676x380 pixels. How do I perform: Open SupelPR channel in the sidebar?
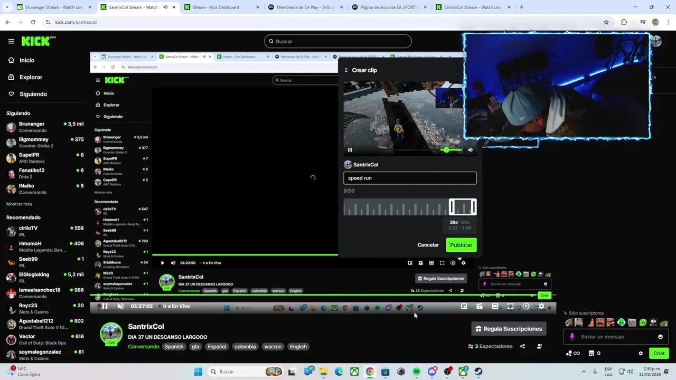[x=45, y=158]
